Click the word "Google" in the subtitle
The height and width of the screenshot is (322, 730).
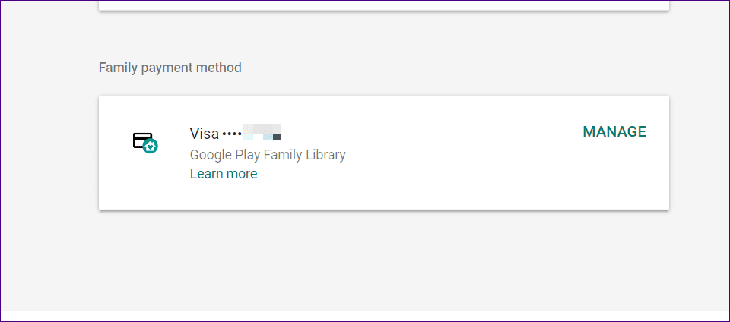[211, 155]
